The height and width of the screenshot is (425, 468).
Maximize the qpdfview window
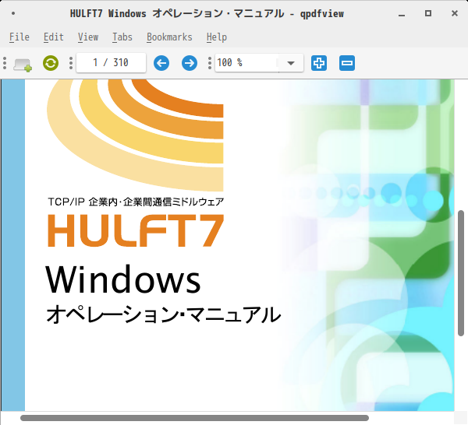[428, 13]
